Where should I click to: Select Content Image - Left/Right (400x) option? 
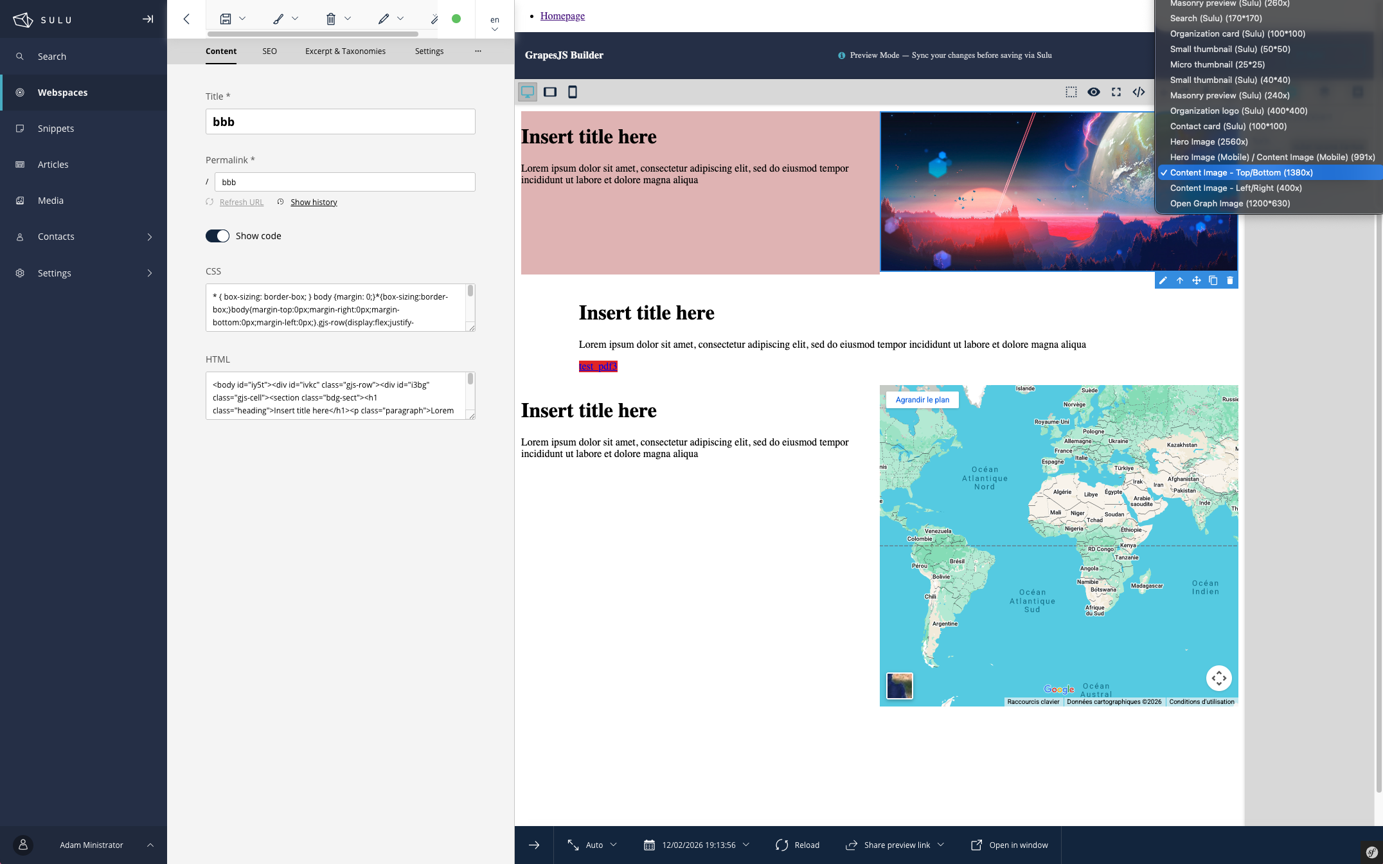(1236, 188)
